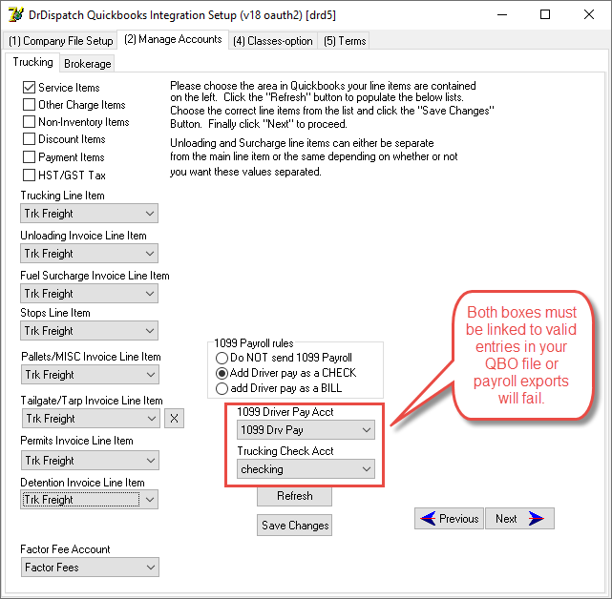612x599 pixels.
Task: Enable Payment Items checkbox
Action: (29, 156)
